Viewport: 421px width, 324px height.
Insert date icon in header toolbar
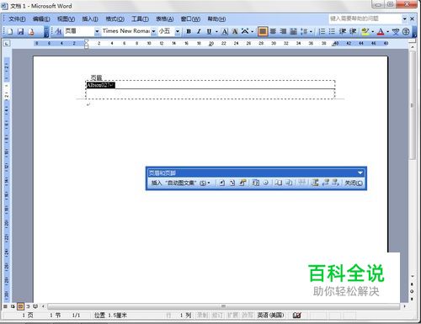pos(255,183)
